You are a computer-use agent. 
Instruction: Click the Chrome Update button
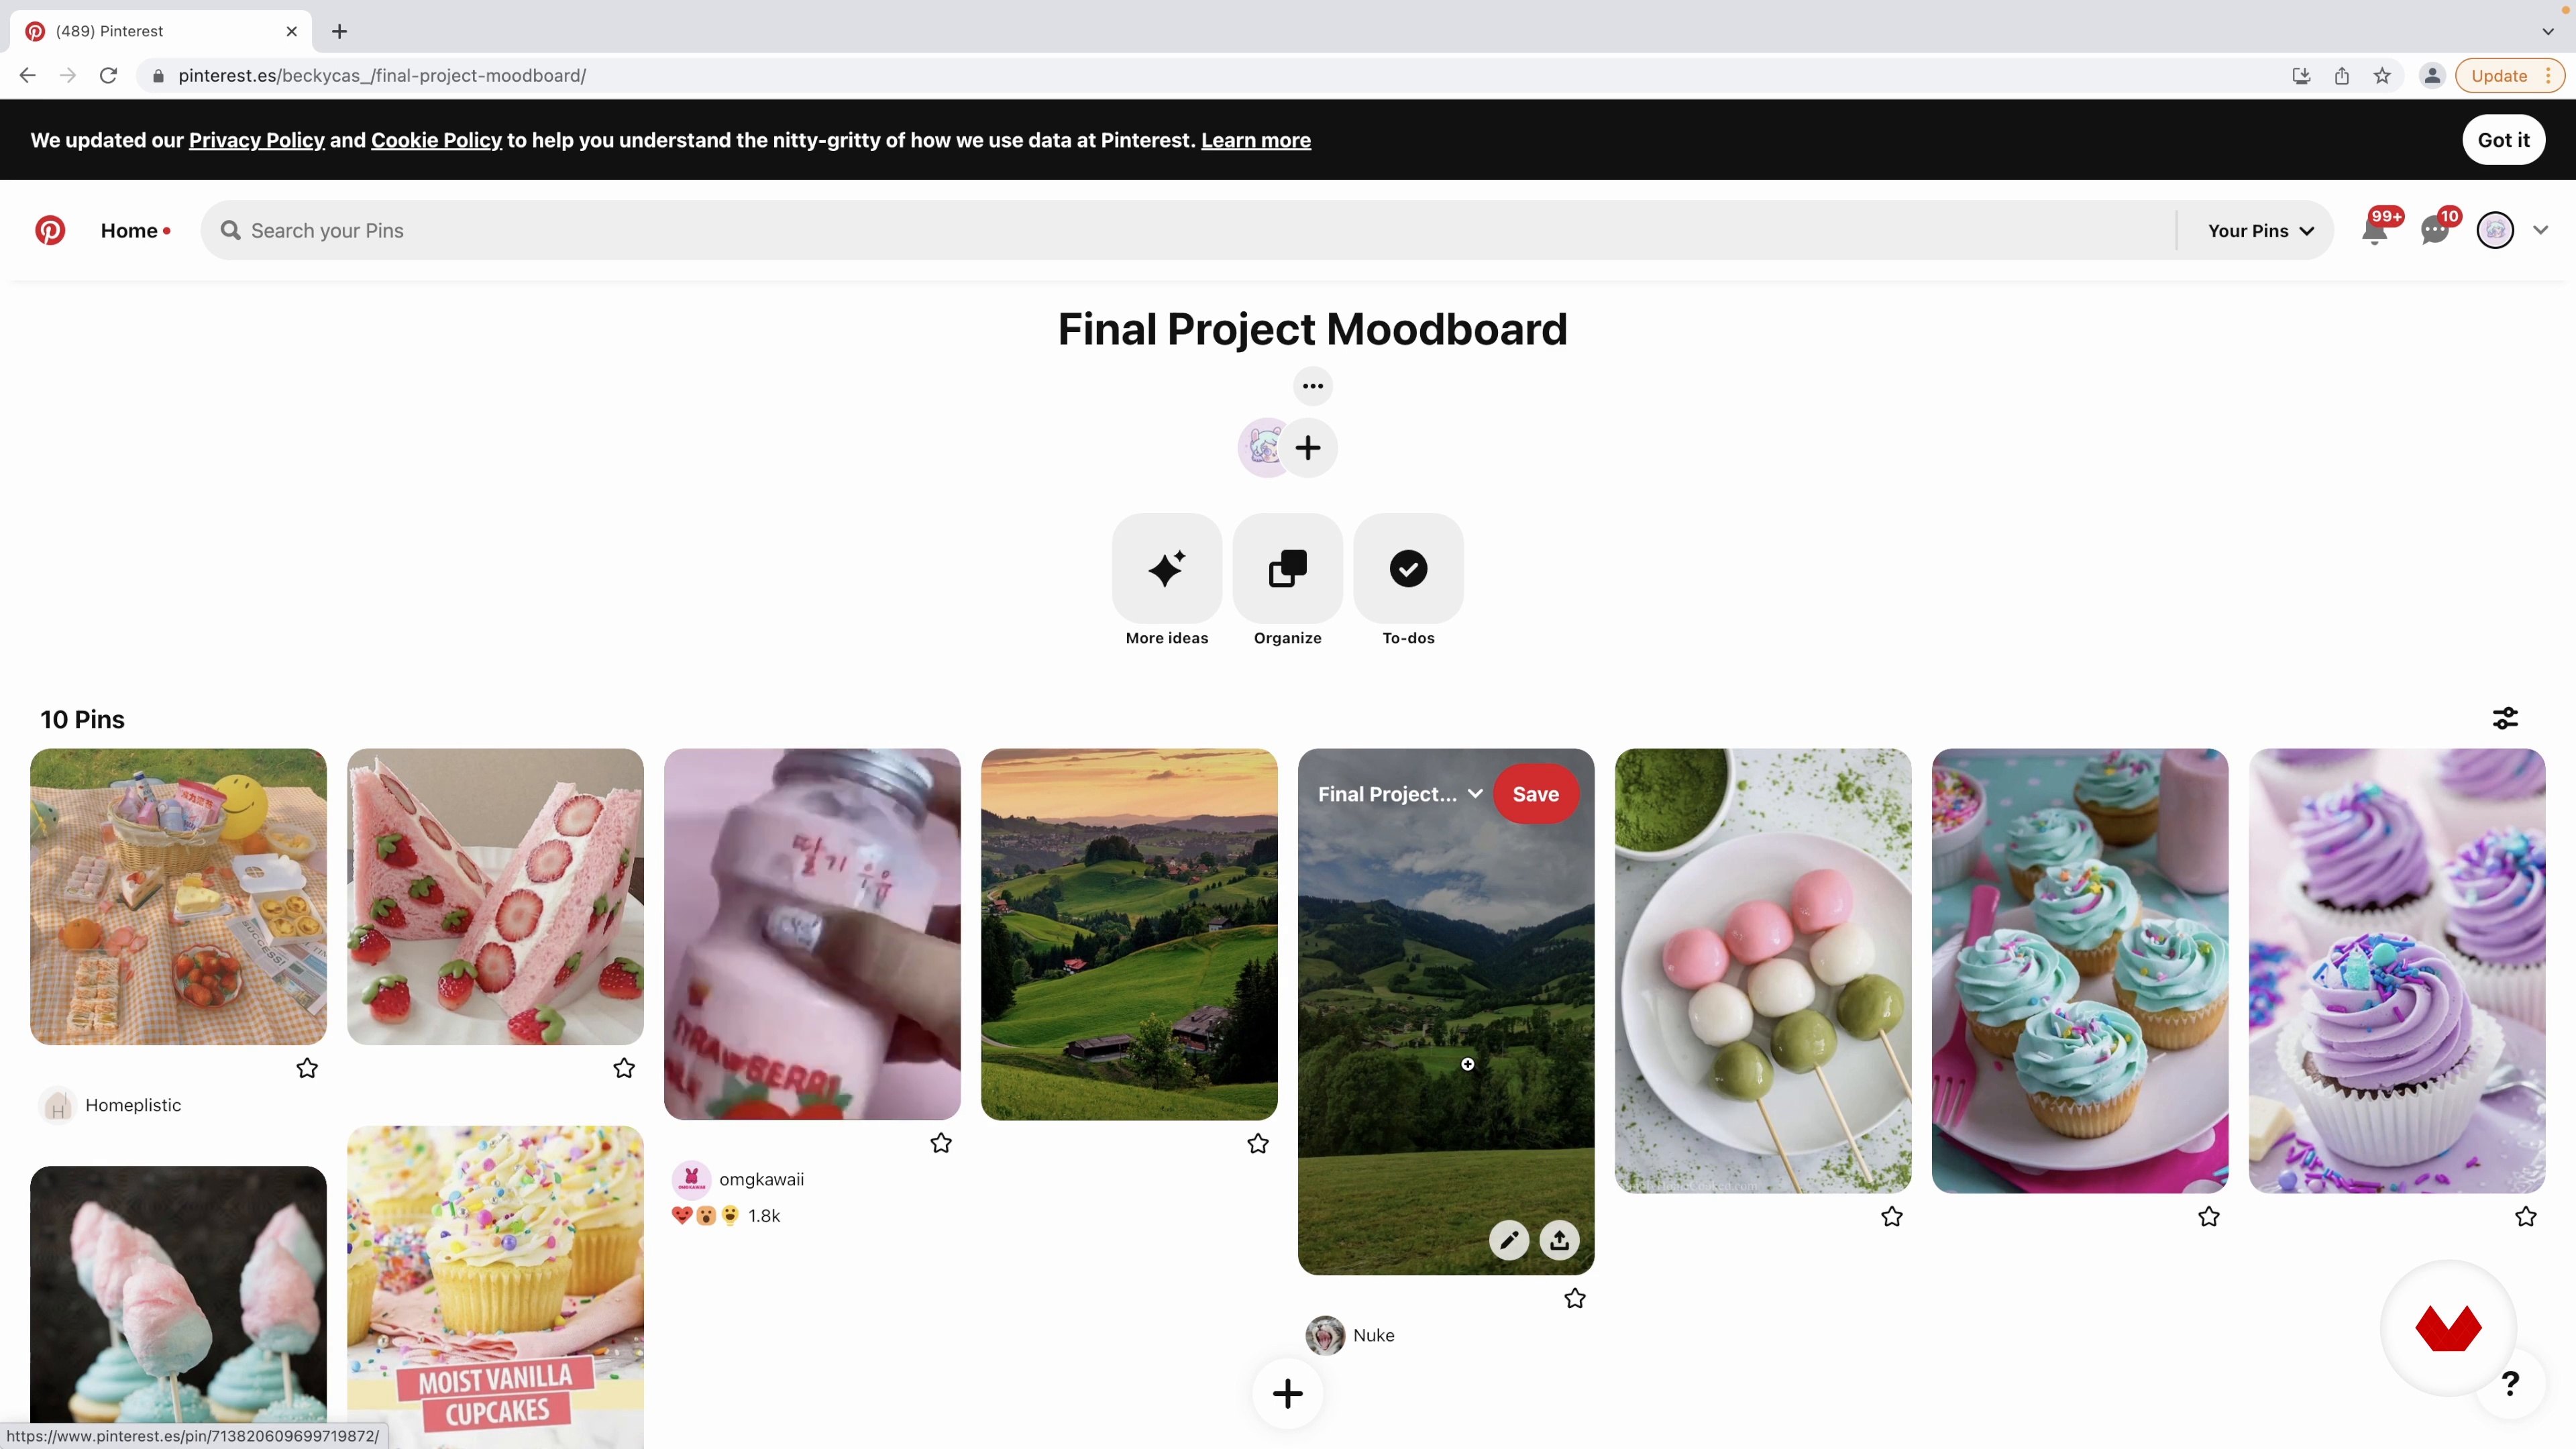[2509, 76]
